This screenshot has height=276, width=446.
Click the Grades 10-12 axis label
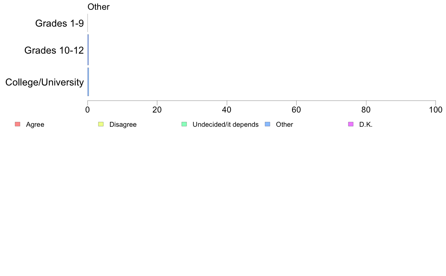(54, 50)
